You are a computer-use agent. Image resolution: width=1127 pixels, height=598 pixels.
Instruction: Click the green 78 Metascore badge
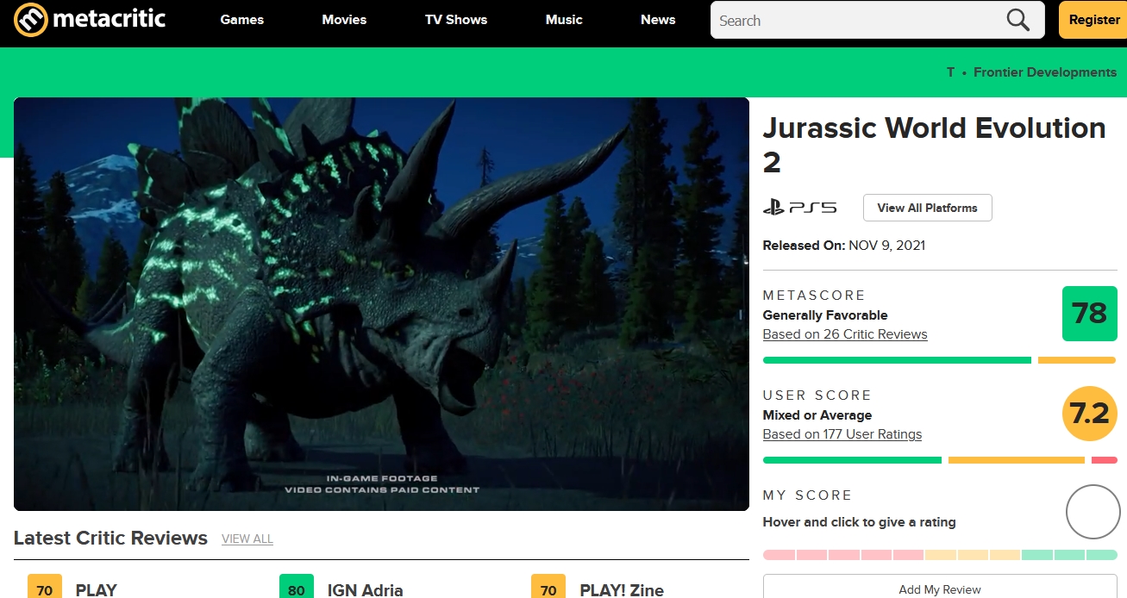click(1090, 314)
